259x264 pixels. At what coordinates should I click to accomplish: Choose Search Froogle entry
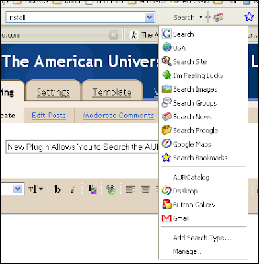pos(203,131)
